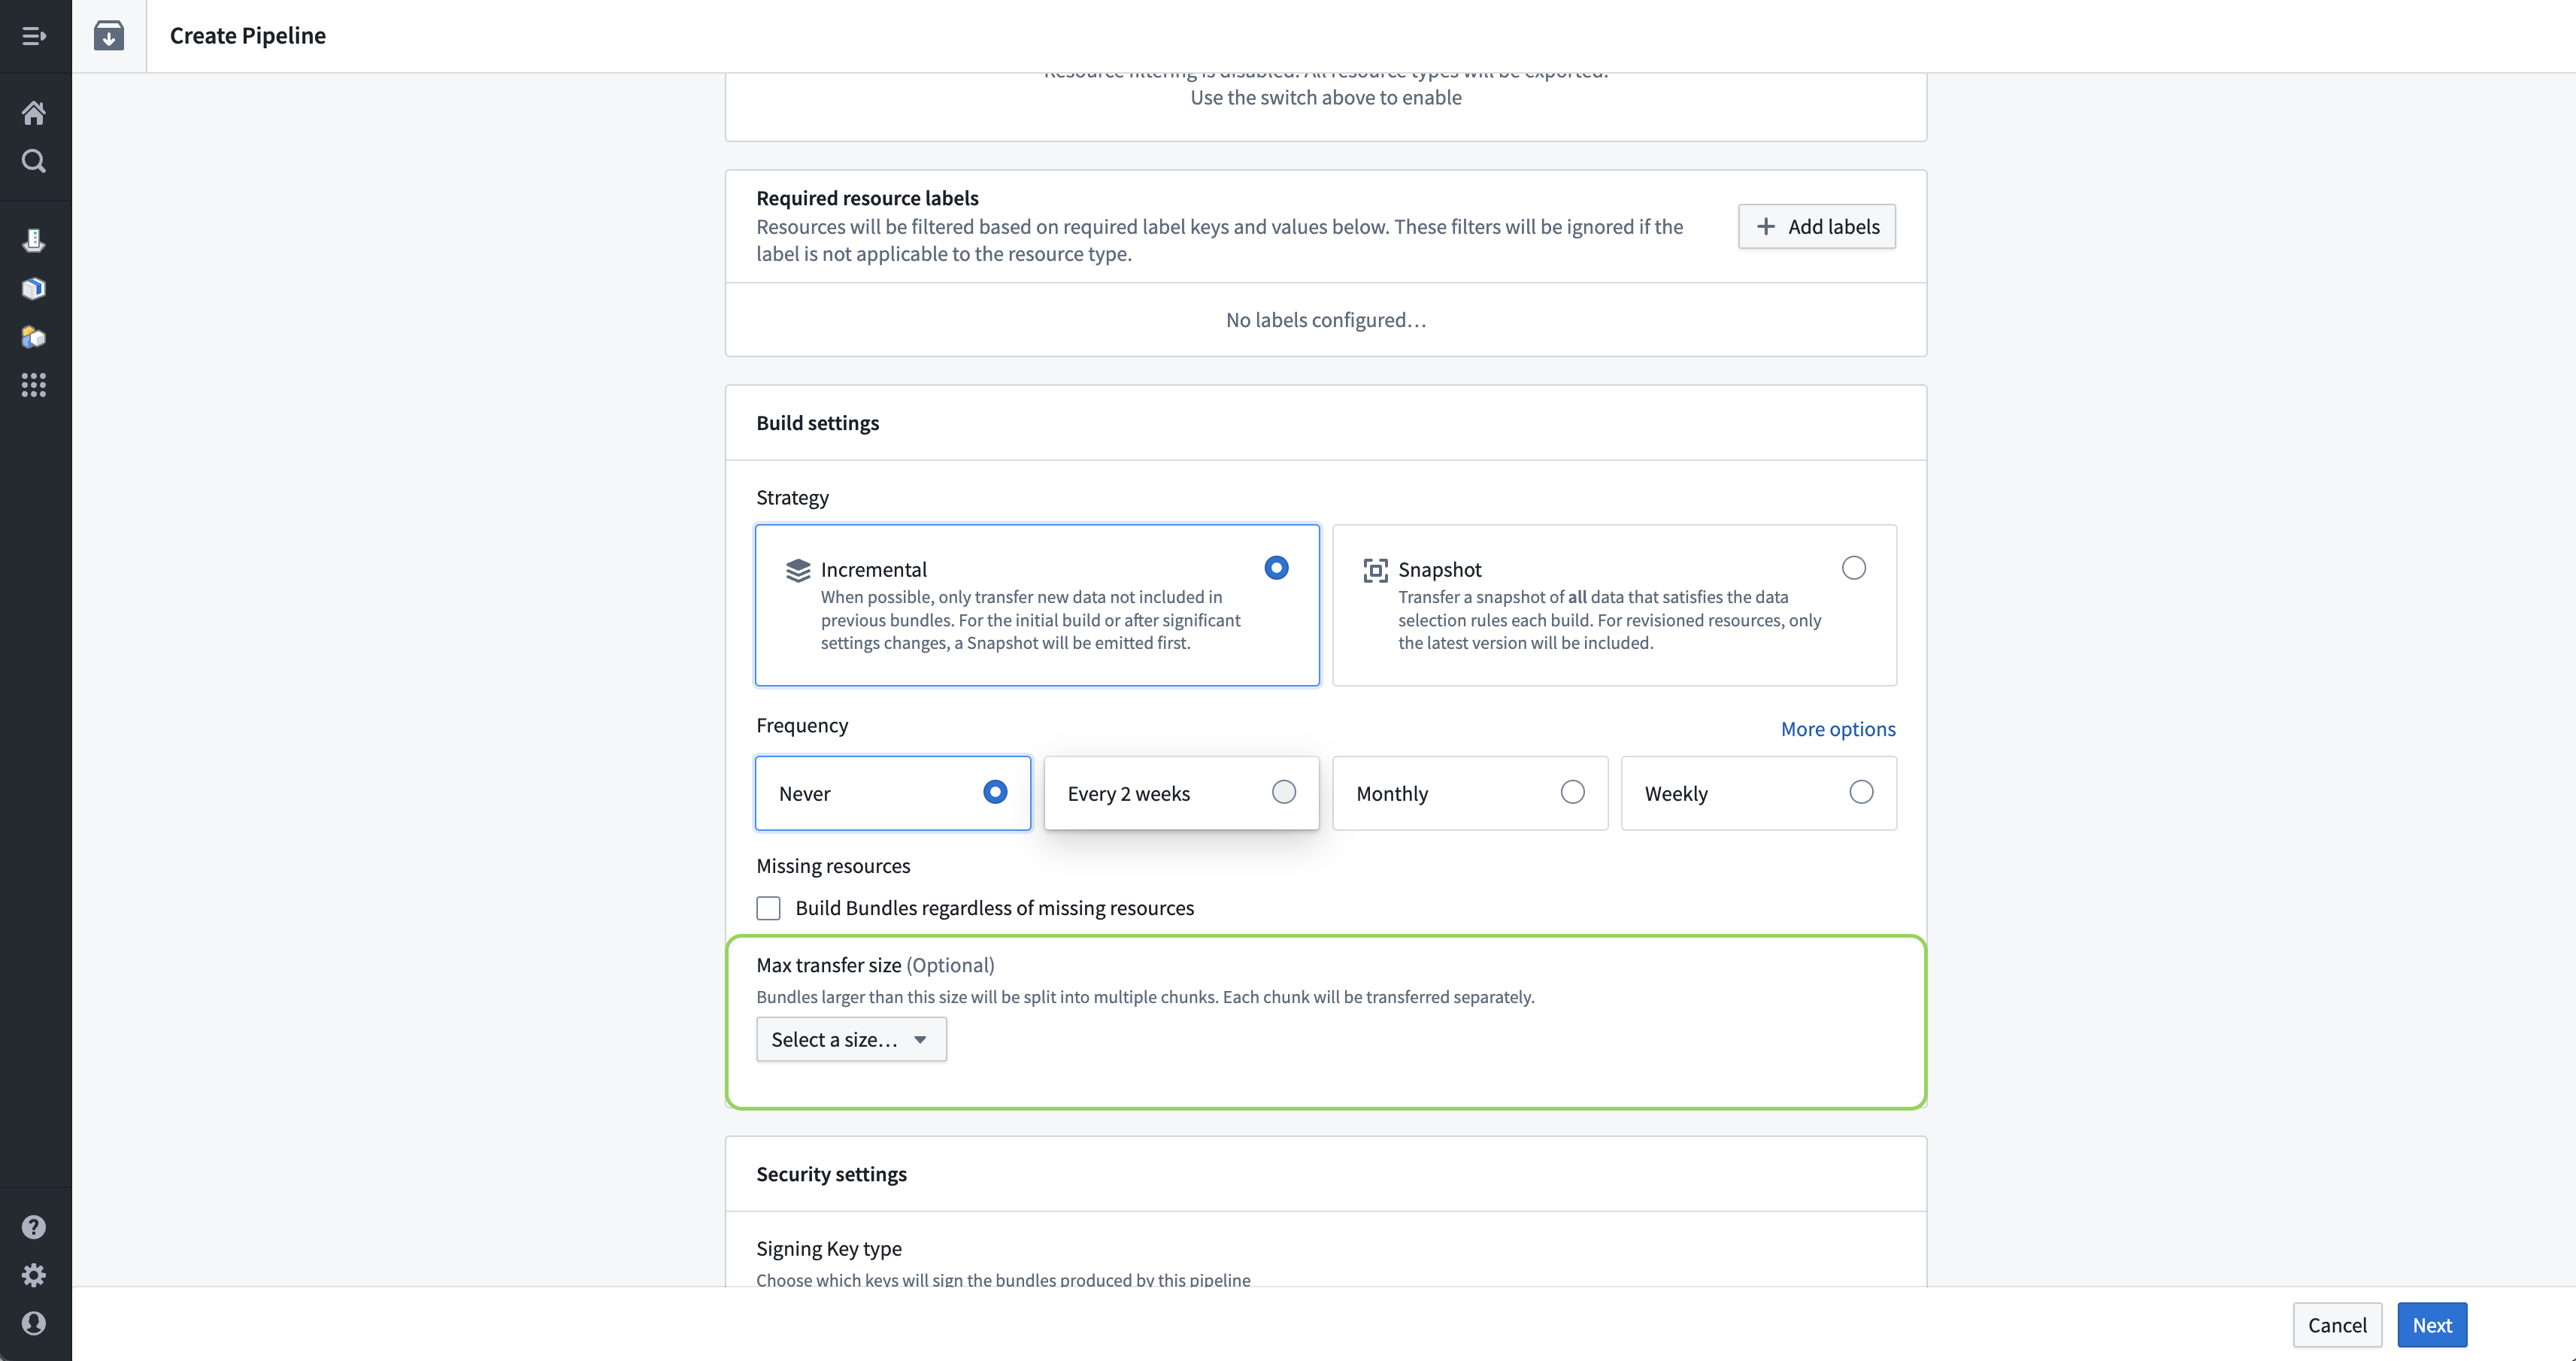The image size is (2576, 1361).
Task: Open the Home icon in sidebar
Action: (x=34, y=113)
